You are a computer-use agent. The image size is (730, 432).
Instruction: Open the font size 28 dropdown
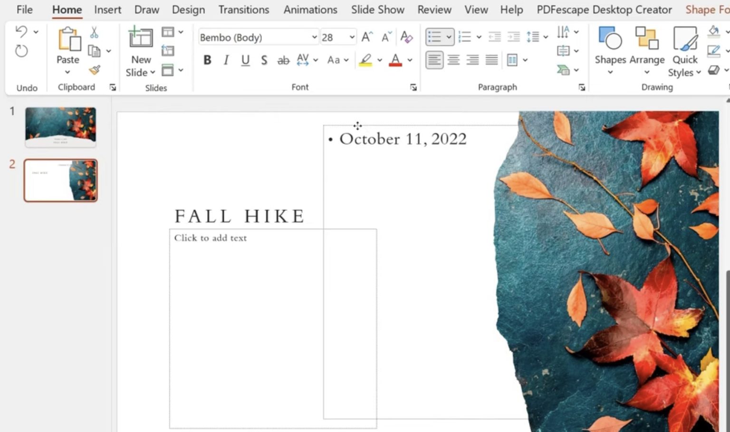(351, 37)
